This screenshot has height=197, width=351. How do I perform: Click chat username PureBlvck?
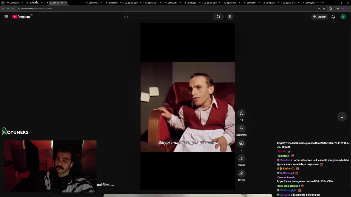[286, 160]
